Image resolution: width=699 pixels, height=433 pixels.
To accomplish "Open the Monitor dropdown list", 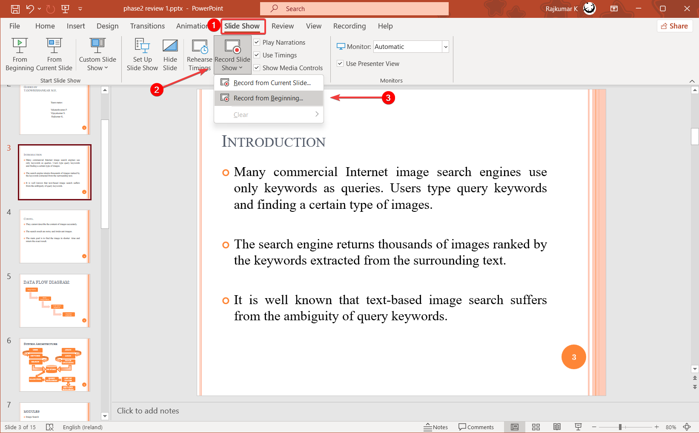I will click(445, 47).
